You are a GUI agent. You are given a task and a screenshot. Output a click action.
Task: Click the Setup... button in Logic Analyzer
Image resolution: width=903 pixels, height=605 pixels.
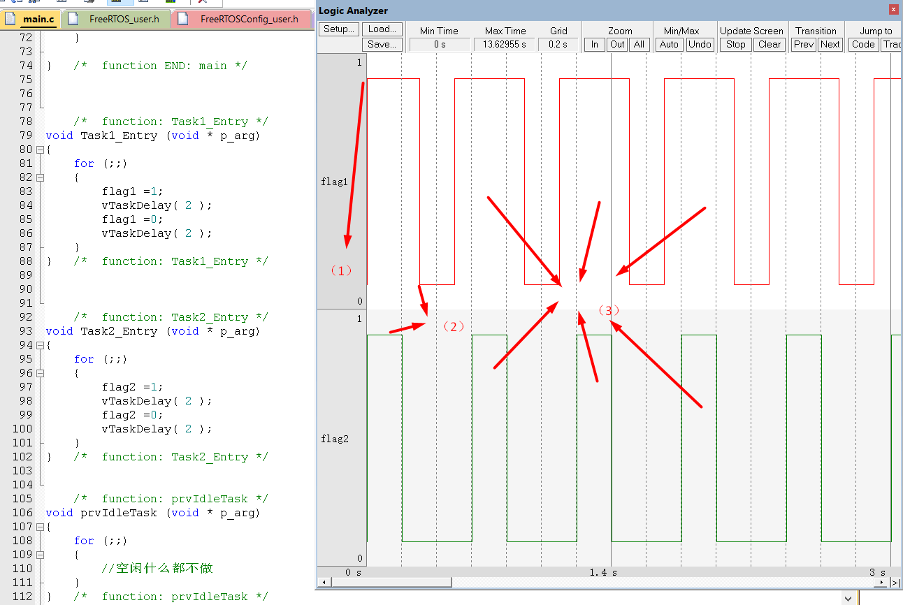[x=339, y=29]
